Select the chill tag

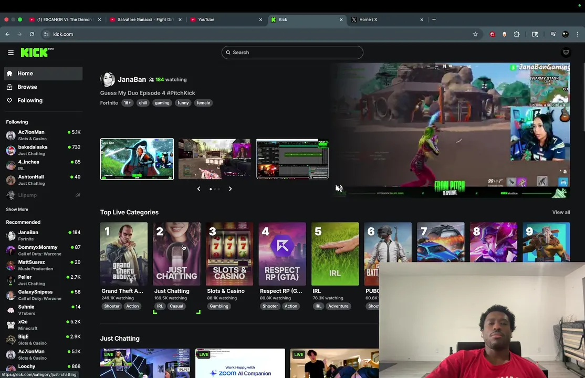click(x=143, y=103)
